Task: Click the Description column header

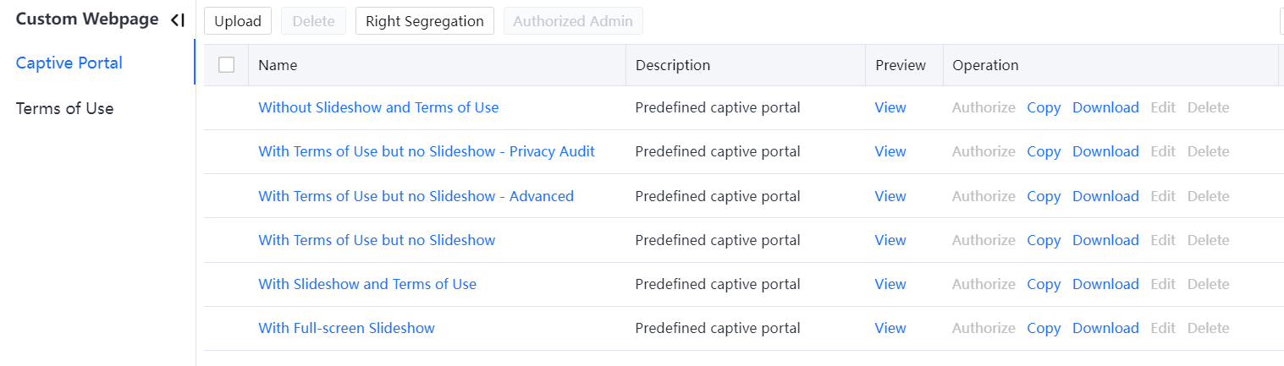Action: point(673,65)
